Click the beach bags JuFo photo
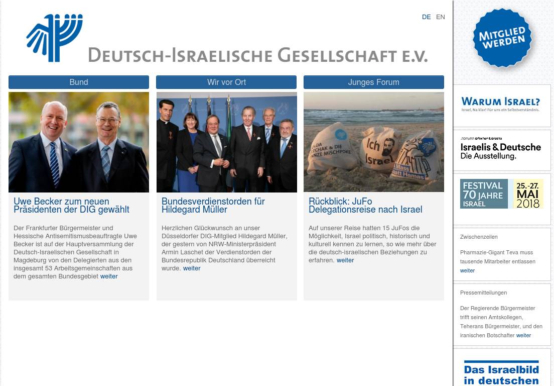Screen dimensions: 554x386 374,142
